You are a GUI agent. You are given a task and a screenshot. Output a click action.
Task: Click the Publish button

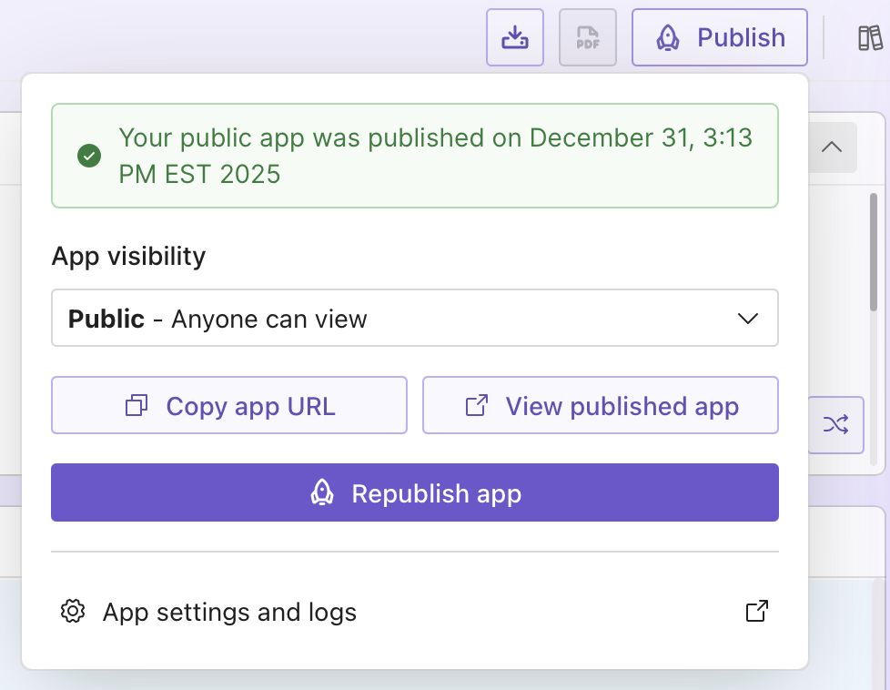tap(719, 37)
